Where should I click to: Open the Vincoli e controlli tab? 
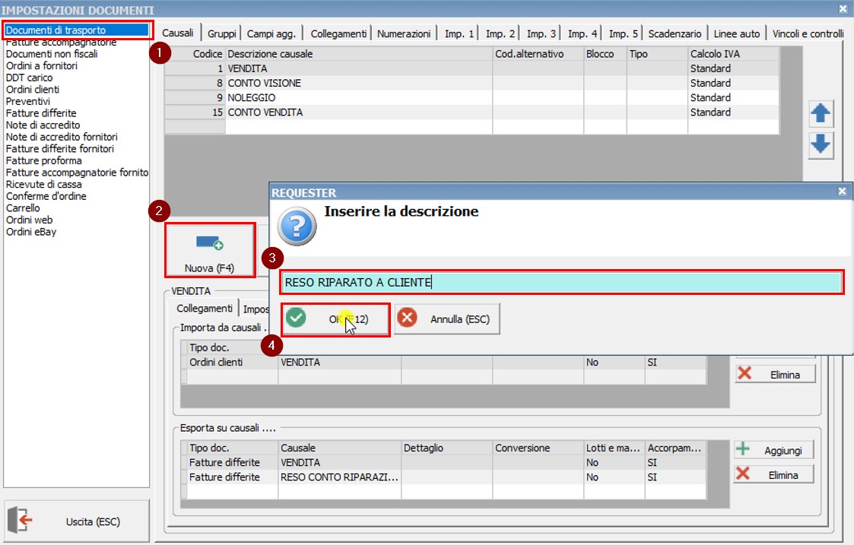coord(808,33)
